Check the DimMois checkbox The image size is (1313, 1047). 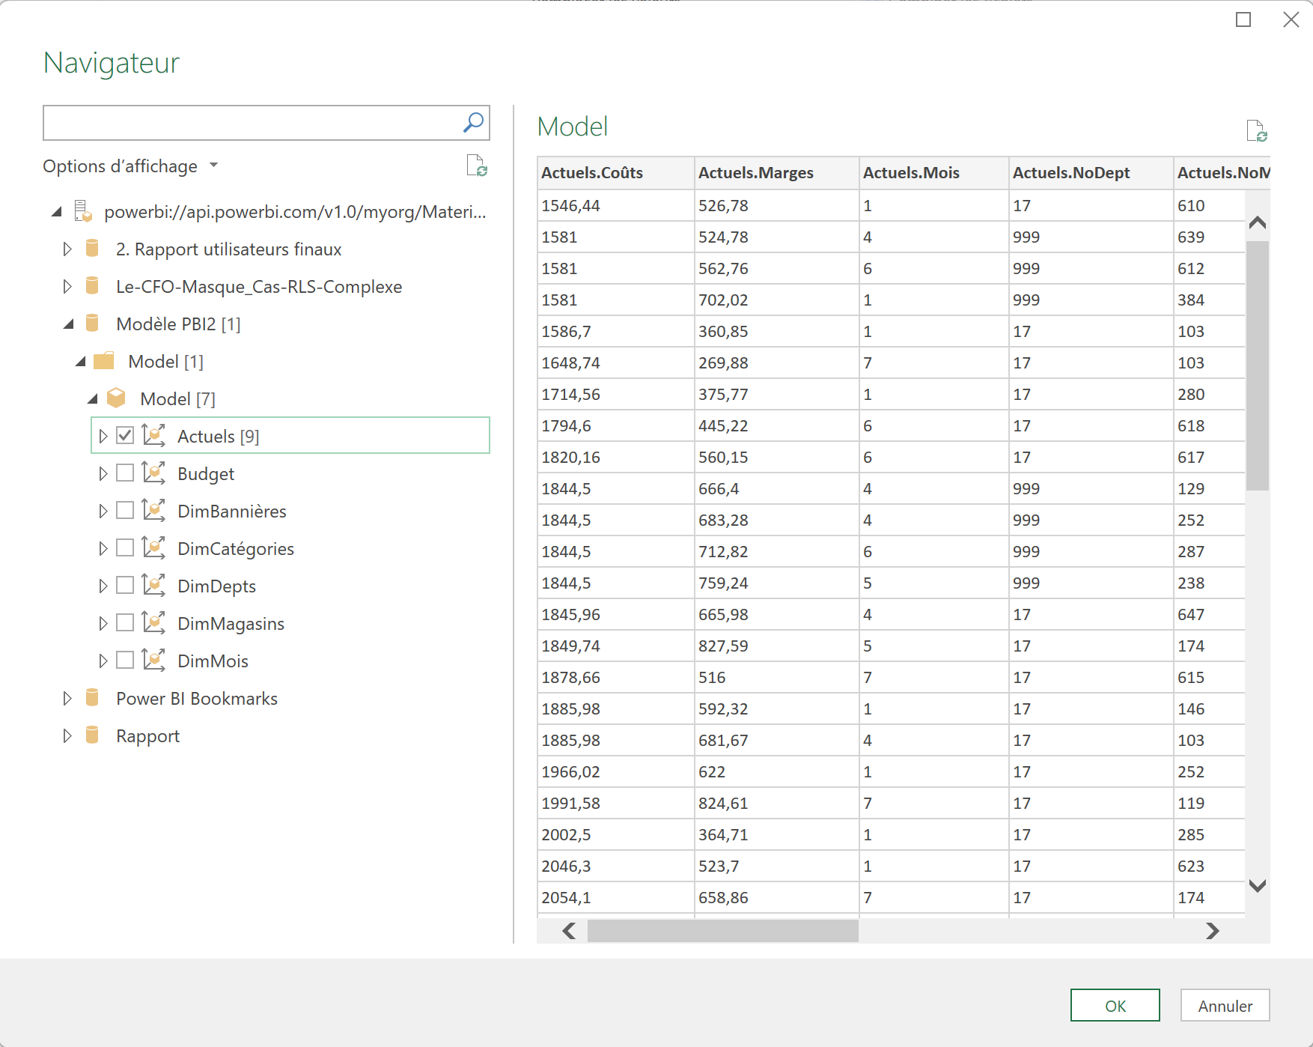tap(125, 660)
